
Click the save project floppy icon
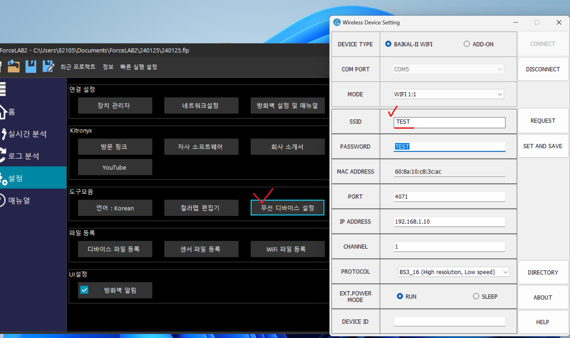coord(31,66)
